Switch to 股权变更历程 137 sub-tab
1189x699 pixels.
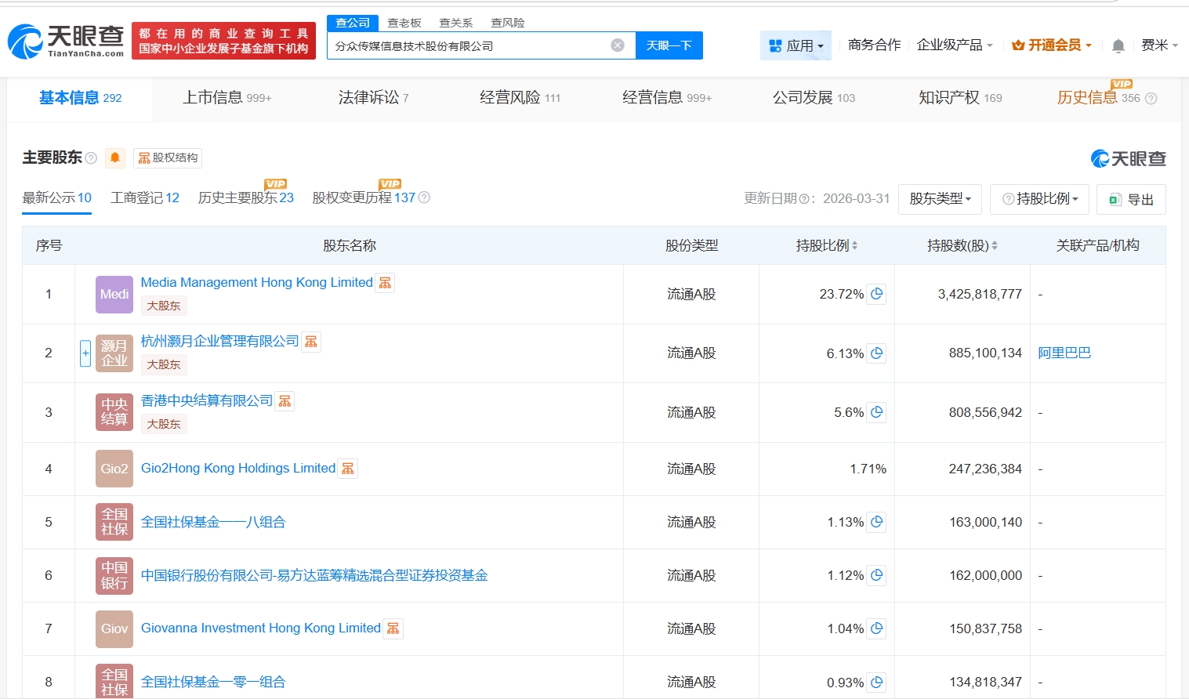pyautogui.click(x=364, y=197)
